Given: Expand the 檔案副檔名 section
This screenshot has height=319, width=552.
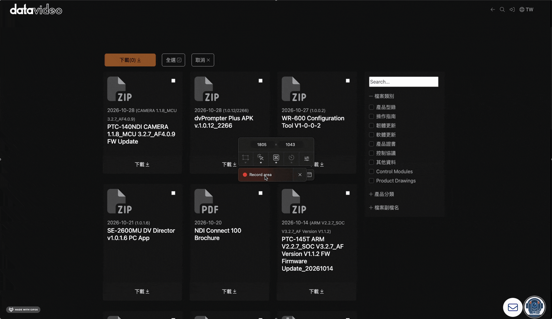Looking at the screenshot, I should 384,208.
